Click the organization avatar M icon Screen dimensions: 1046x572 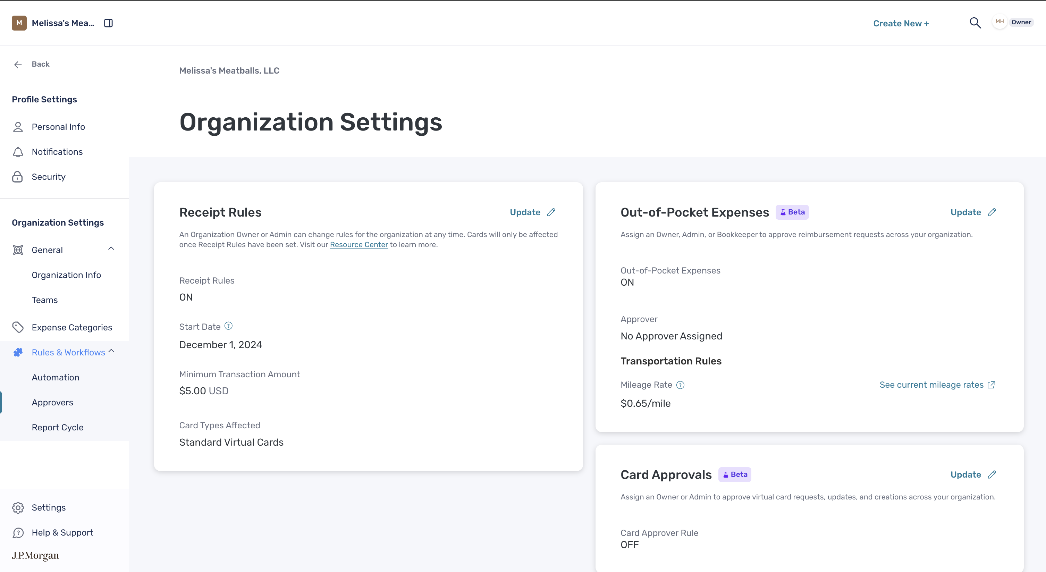19,23
